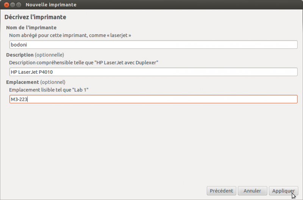This screenshot has height=200, width=303.
Task: Click the Nouvelle imprimante title bar text
Action: pyautogui.click(x=51, y=5)
